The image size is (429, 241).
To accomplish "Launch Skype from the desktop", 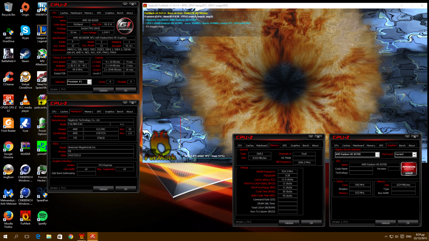I will [25, 32].
